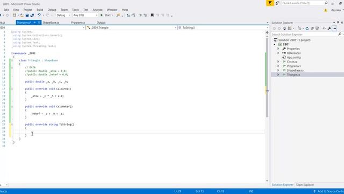This screenshot has width=344, height=194.
Task: Click the Solution Explorer Home icon
Action: coord(284,29)
